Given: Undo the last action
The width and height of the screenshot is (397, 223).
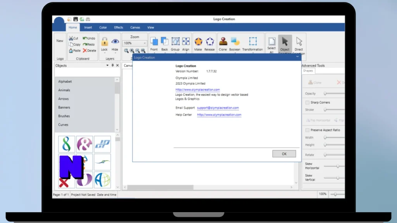Looking at the screenshot, I should click(89, 38).
